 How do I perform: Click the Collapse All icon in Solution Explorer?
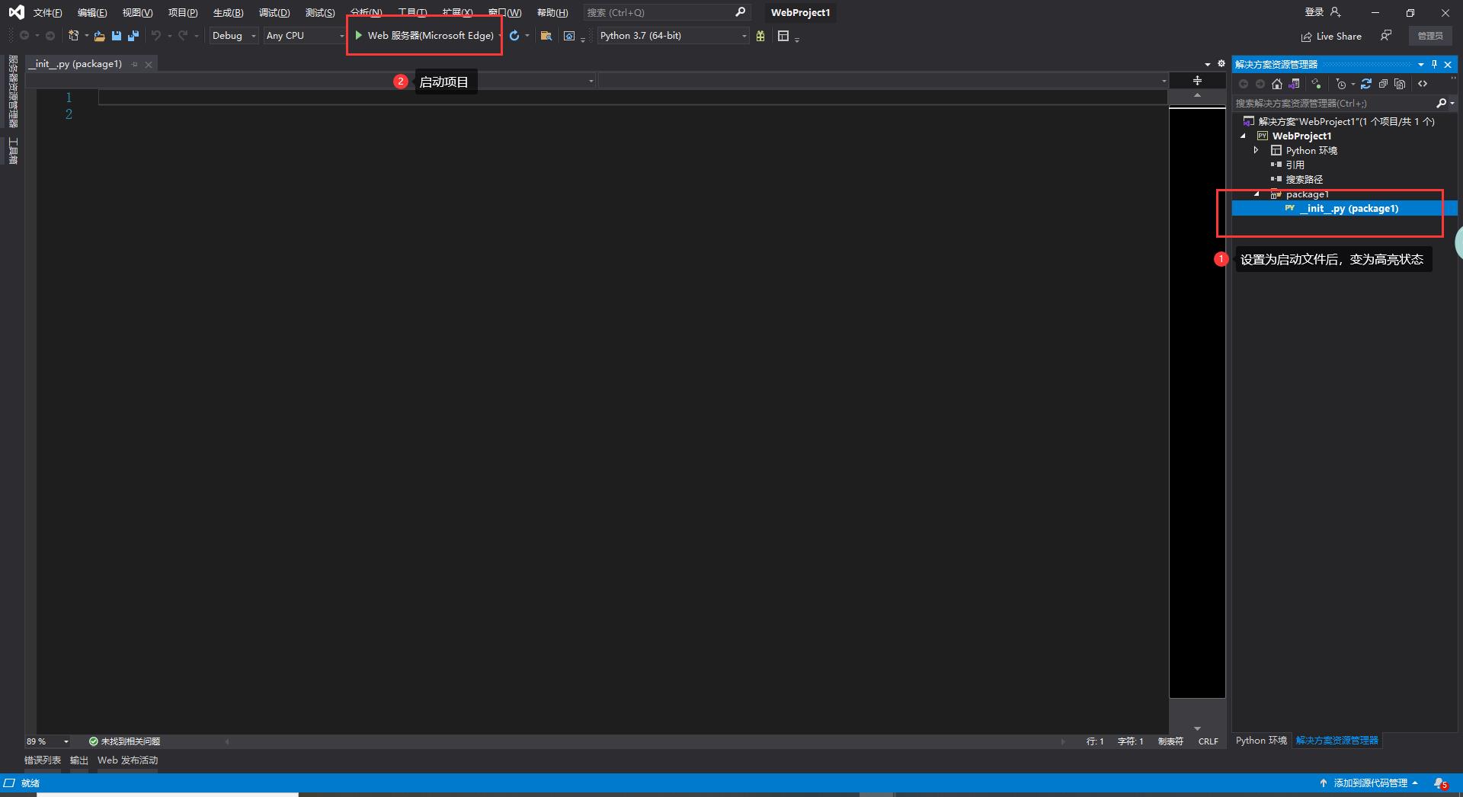tap(1383, 84)
